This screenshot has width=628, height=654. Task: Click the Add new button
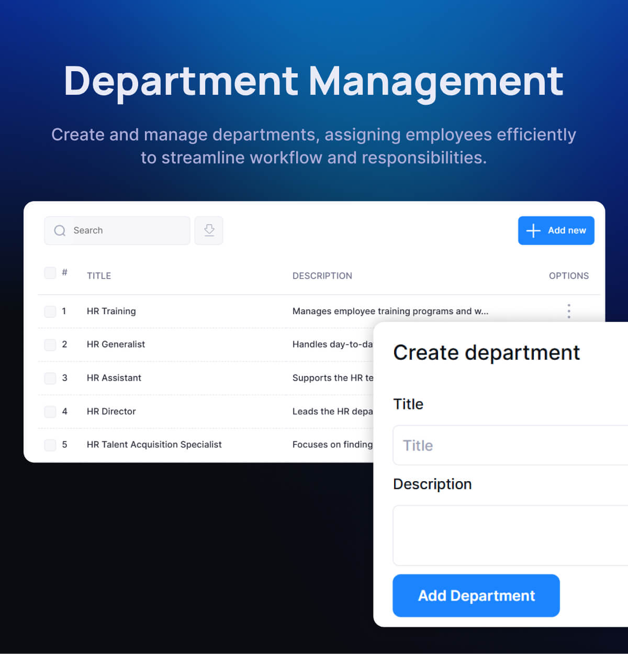coord(556,230)
